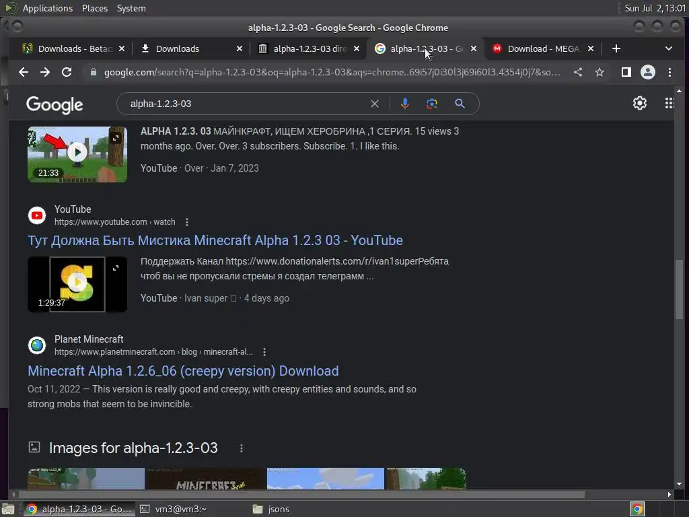Screen dimensions: 689x517
Task: Start voice search with microphone icon
Action: tap(404, 104)
